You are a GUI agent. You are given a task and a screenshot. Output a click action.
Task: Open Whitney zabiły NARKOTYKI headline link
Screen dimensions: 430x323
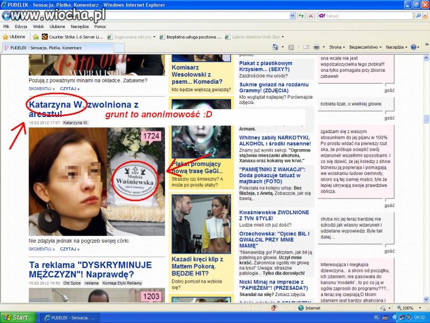point(275,141)
